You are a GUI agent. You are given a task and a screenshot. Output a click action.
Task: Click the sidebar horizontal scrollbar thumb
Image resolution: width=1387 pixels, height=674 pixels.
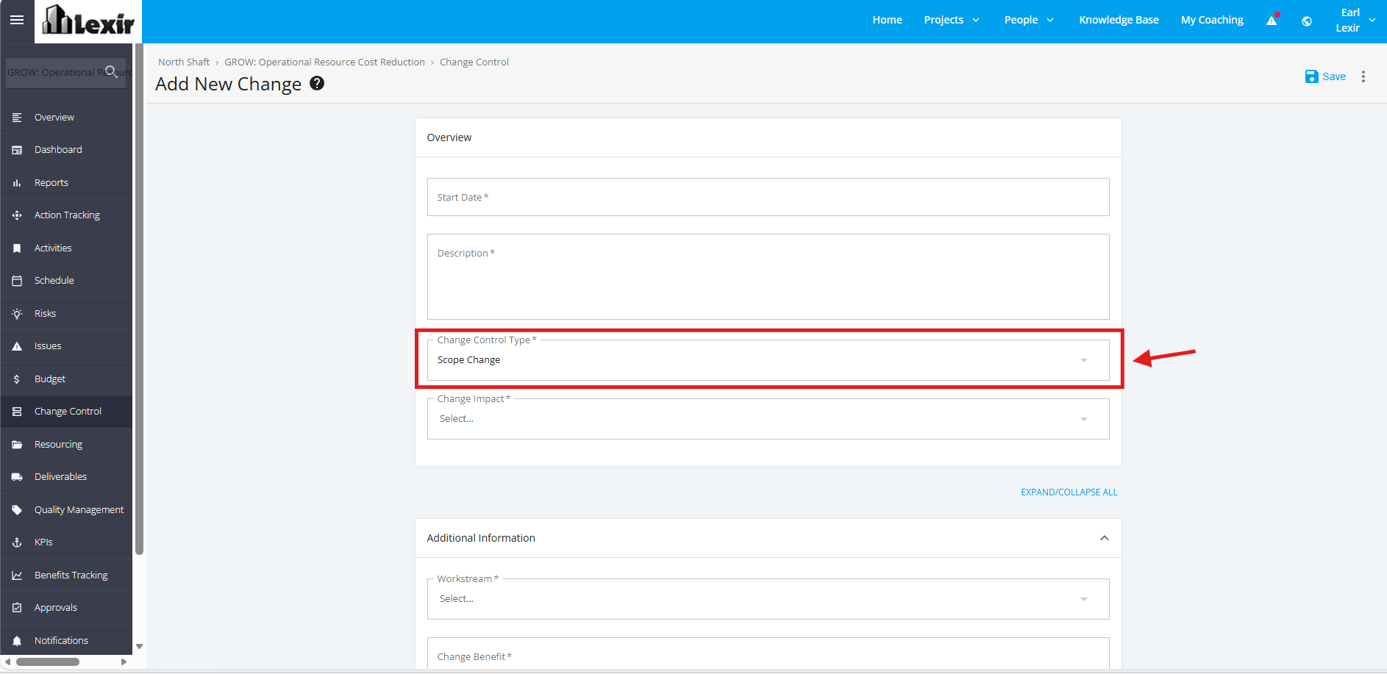click(48, 662)
